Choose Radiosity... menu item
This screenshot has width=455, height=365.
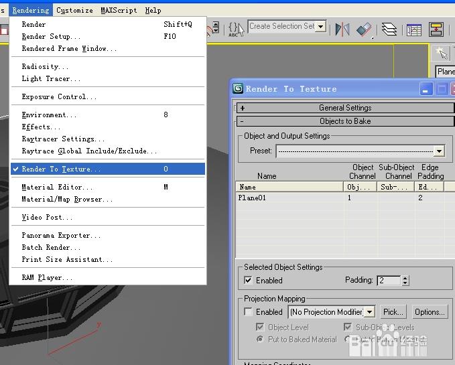click(108, 67)
